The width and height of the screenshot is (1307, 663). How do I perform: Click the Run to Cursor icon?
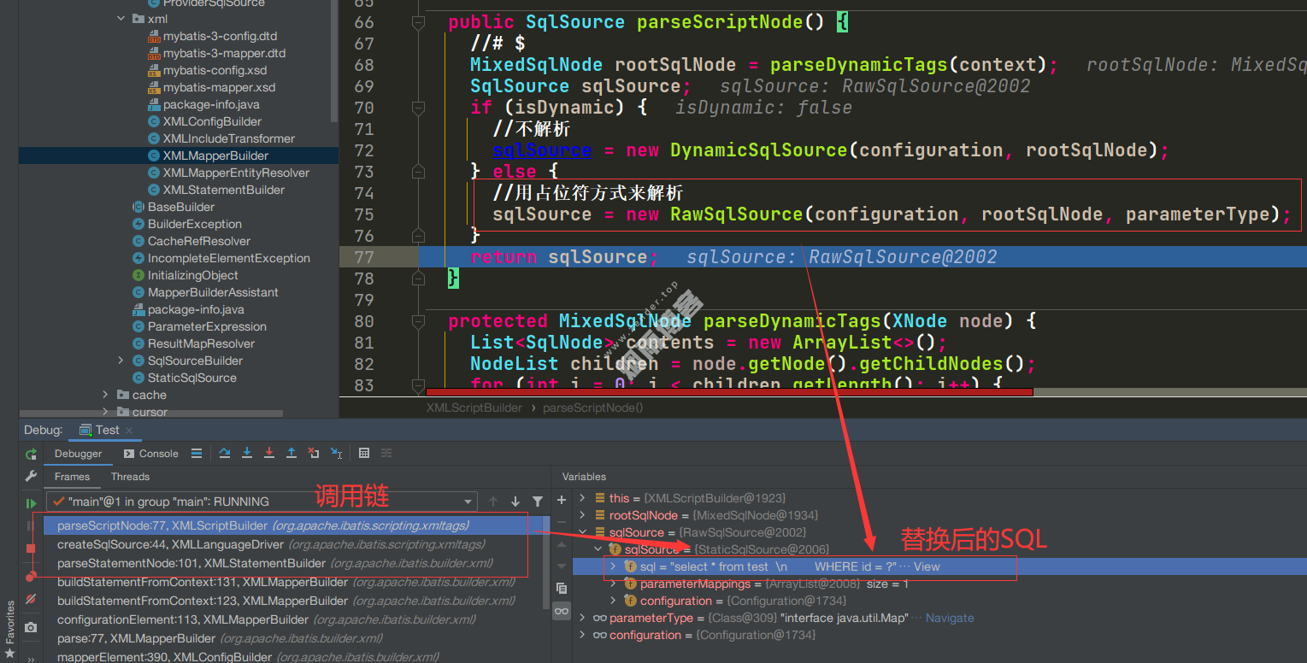(336, 453)
